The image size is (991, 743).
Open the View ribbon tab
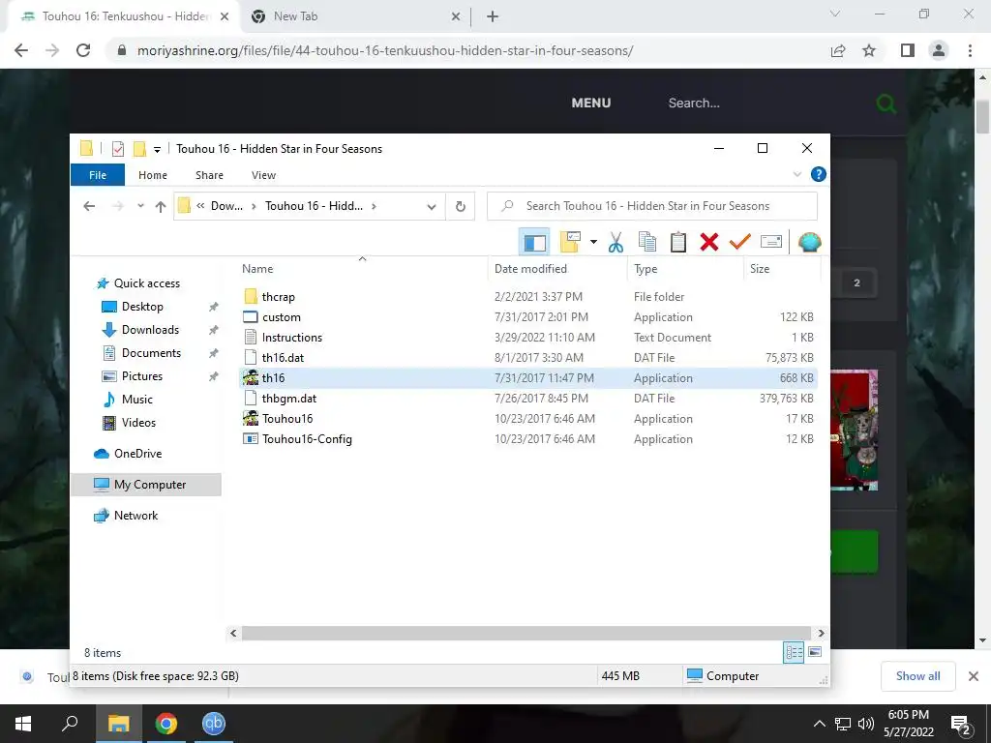click(263, 175)
